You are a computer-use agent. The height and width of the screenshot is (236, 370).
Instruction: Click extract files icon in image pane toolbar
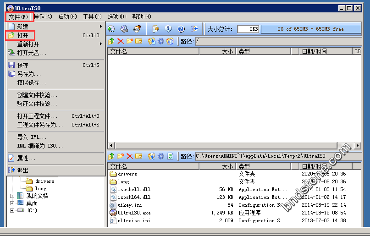(x=151, y=41)
